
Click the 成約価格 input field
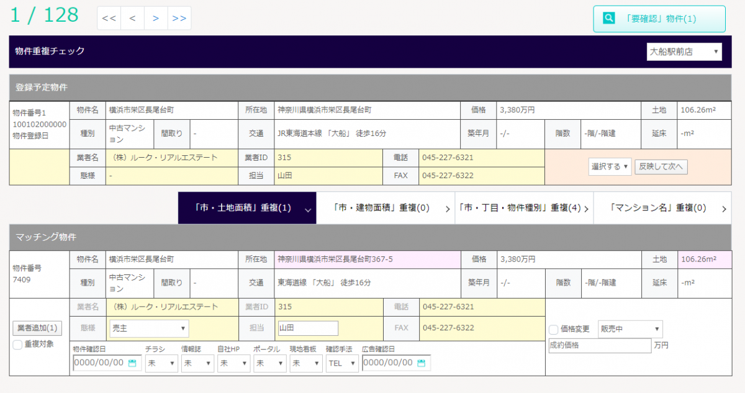[x=599, y=346]
